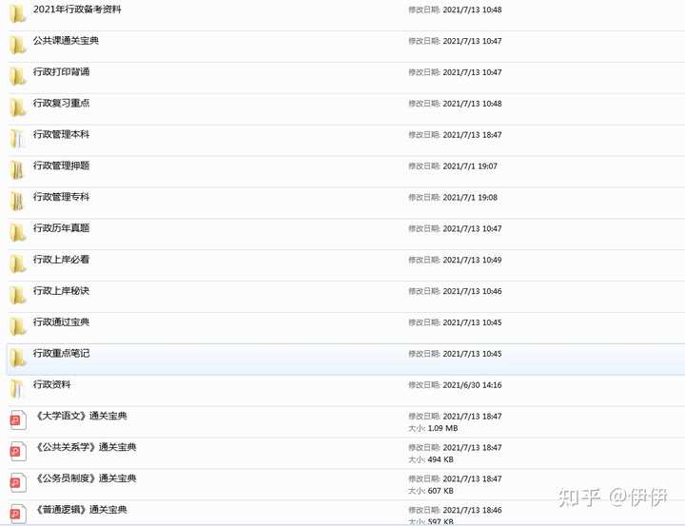The width and height of the screenshot is (685, 526).
Task: Click the 行政打印背诵 folder icon
Action: pos(17,76)
